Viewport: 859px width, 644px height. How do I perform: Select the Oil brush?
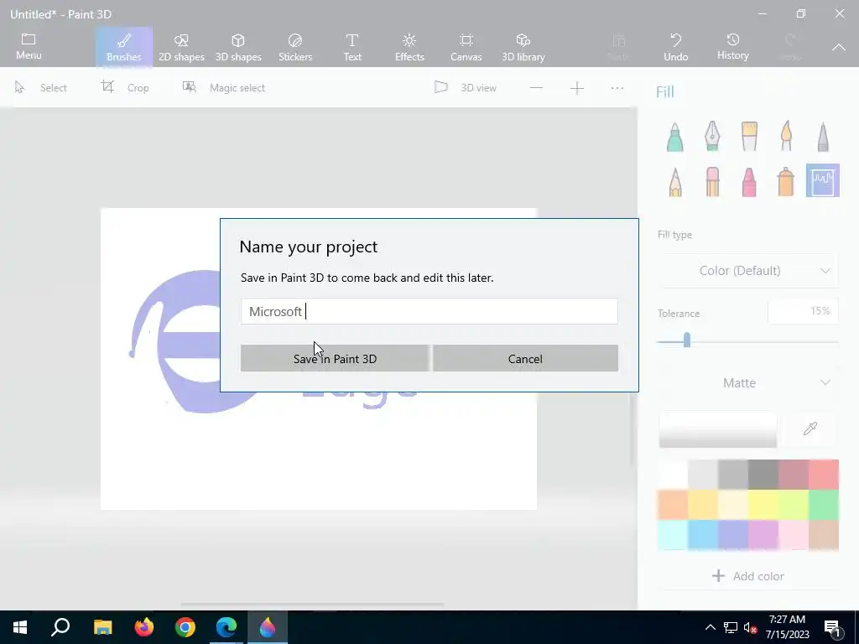point(749,137)
